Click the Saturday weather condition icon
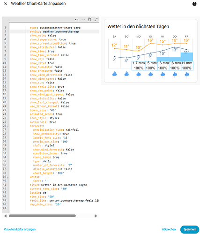This screenshot has height=234, width=200. [x=115, y=74]
